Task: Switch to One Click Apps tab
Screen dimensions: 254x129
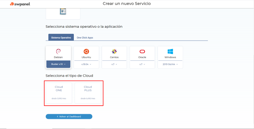Action: pos(85,37)
